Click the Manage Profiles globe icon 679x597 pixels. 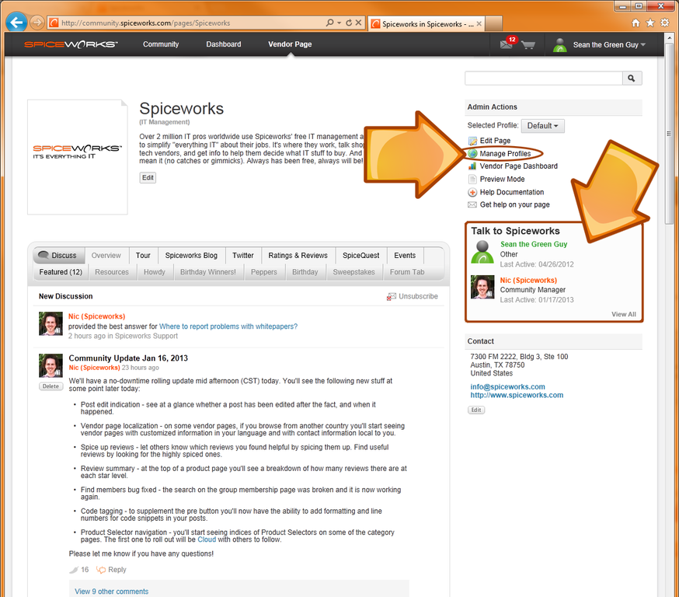472,154
